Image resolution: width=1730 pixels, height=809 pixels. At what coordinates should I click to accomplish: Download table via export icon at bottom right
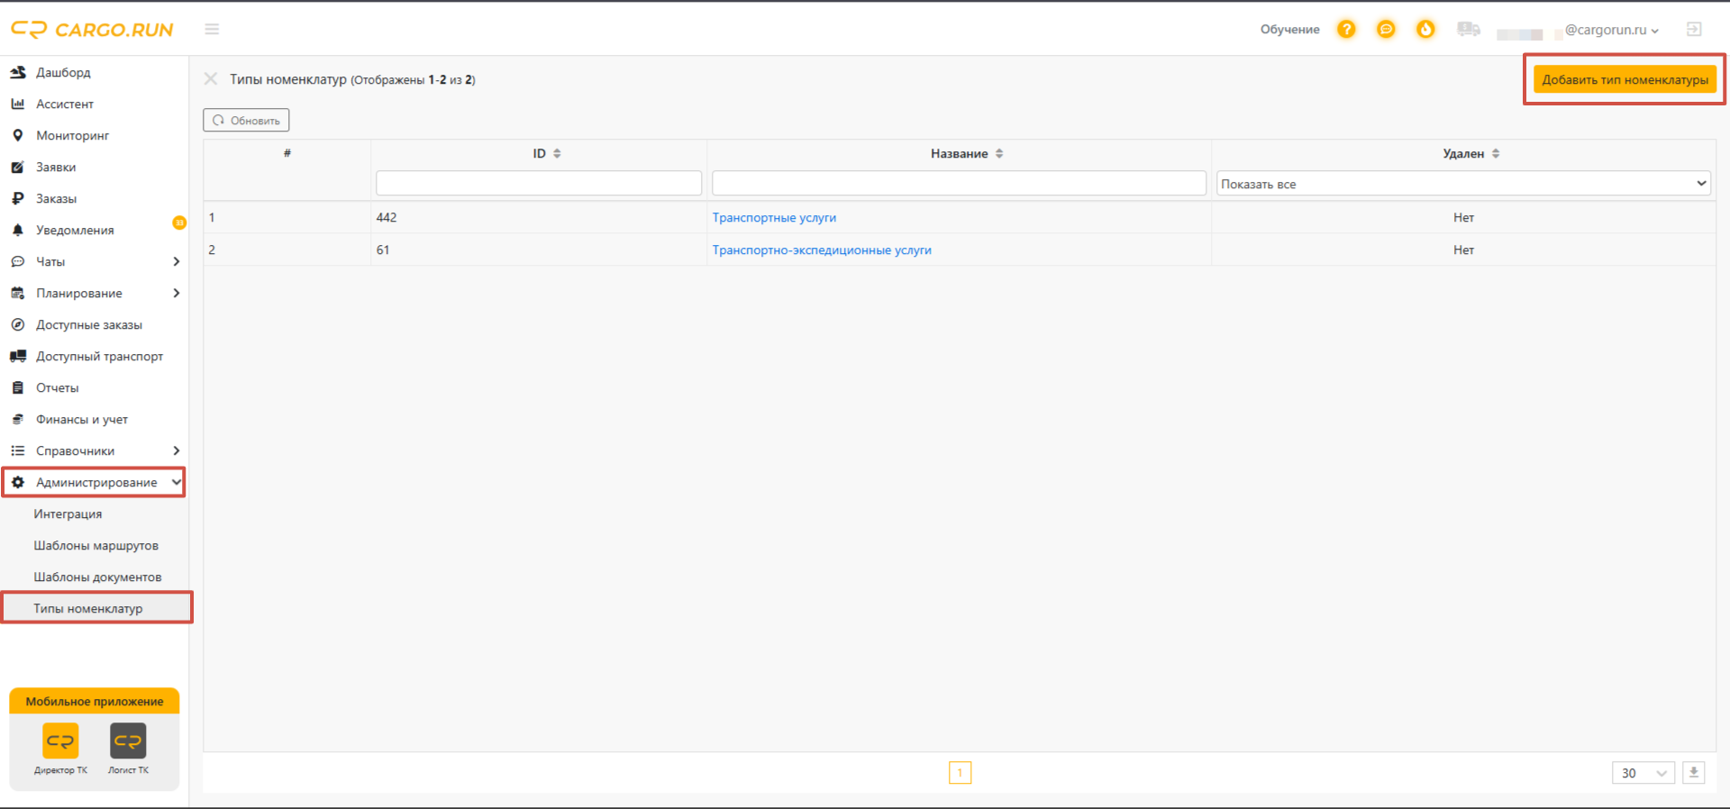point(1694,772)
